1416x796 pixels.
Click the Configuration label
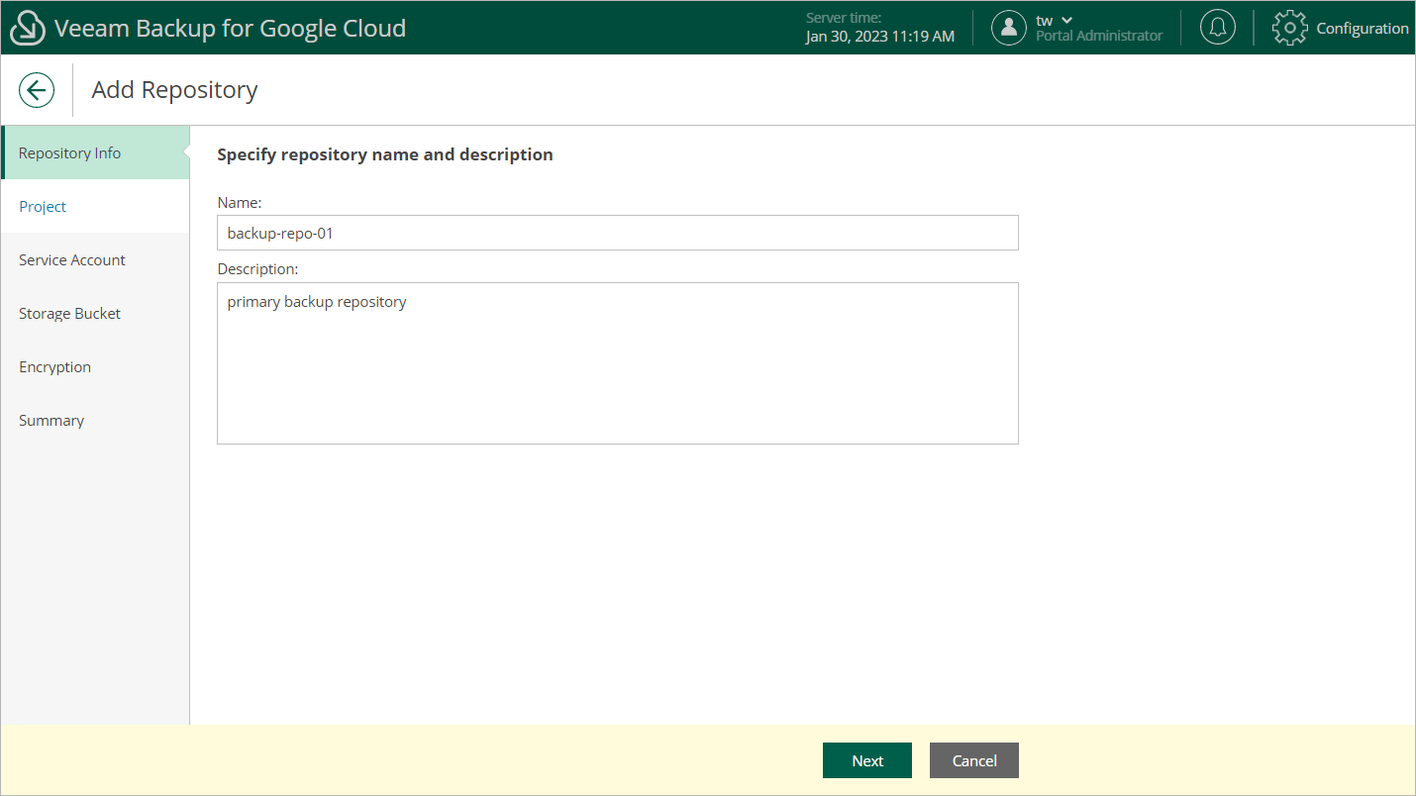coord(1363,29)
